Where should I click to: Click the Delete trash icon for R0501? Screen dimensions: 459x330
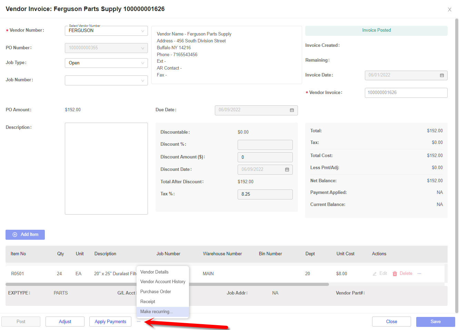[x=395, y=274]
